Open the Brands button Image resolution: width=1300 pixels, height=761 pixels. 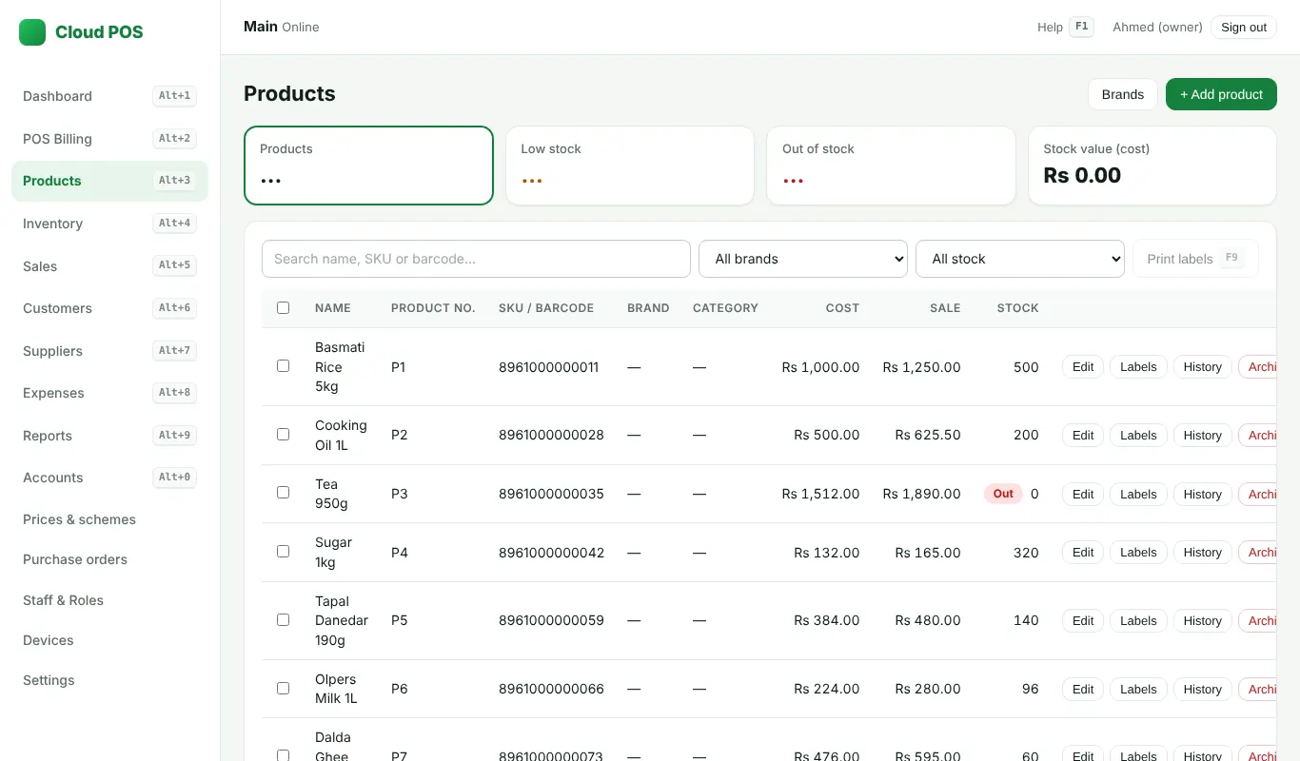point(1123,94)
